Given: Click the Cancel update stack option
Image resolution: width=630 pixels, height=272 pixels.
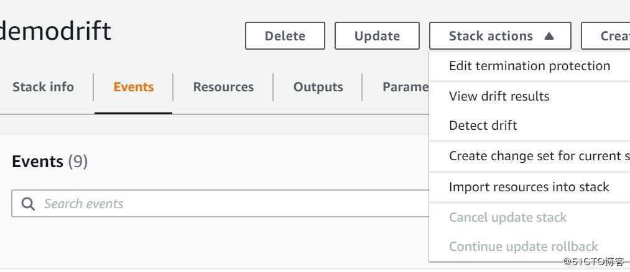Looking at the screenshot, I should 507,217.
